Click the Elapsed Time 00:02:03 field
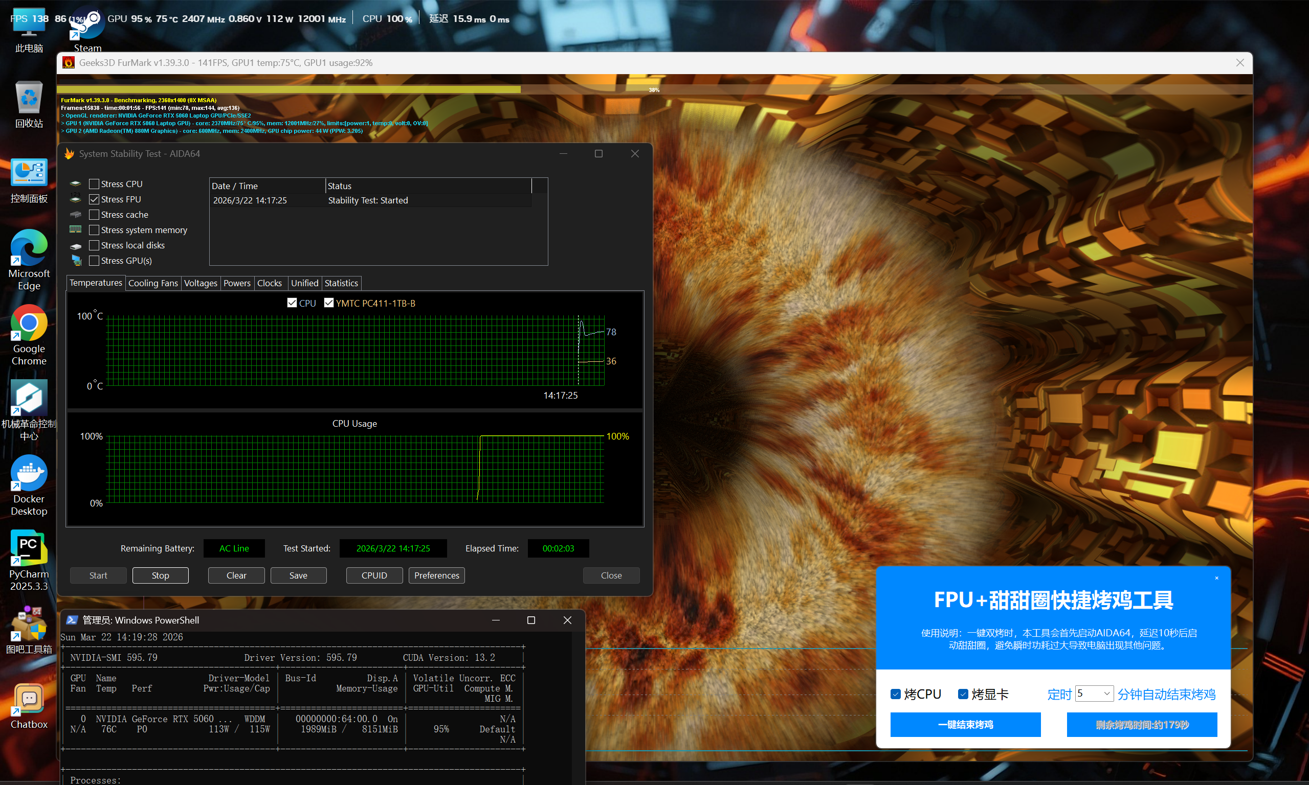Screen dimensions: 1309x785 [558, 548]
